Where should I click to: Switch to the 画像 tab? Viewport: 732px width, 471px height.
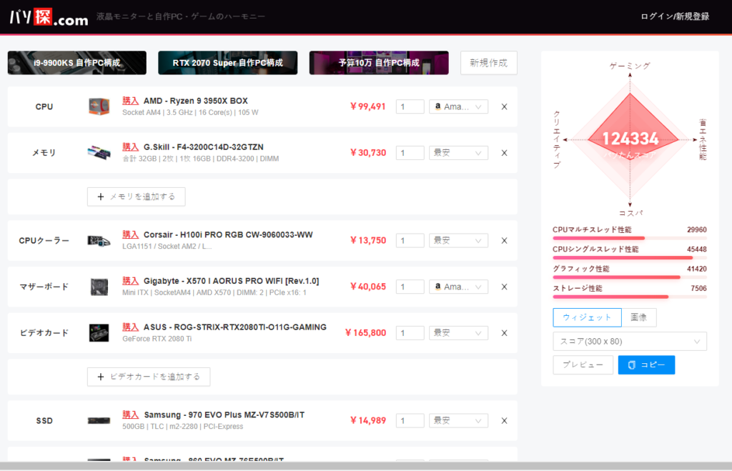(638, 317)
